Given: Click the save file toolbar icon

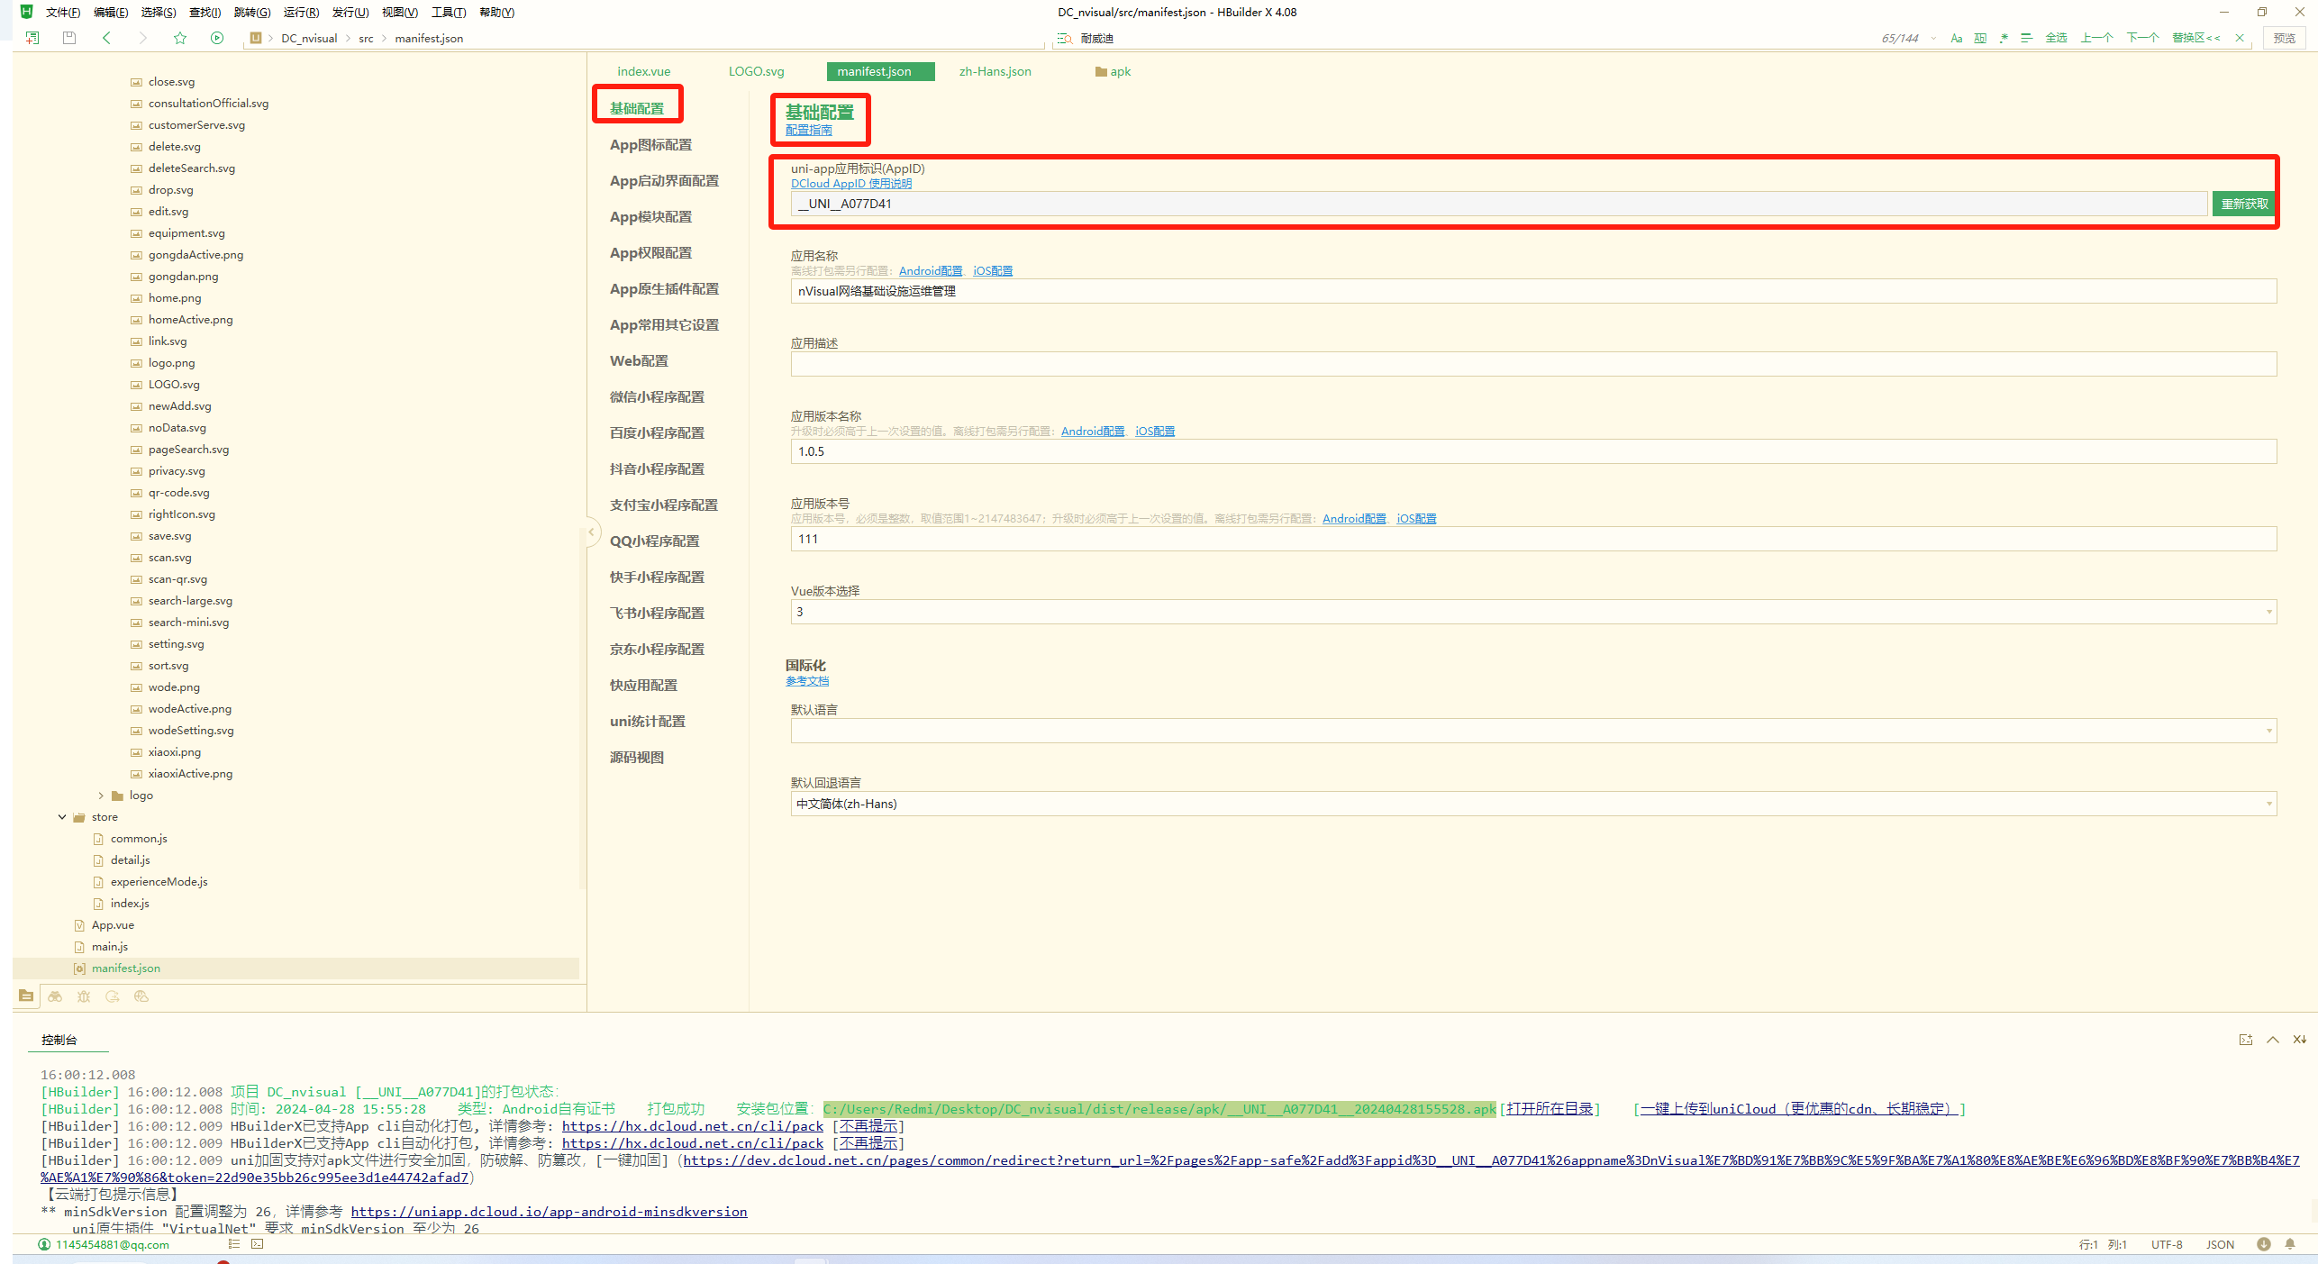Looking at the screenshot, I should tap(69, 38).
